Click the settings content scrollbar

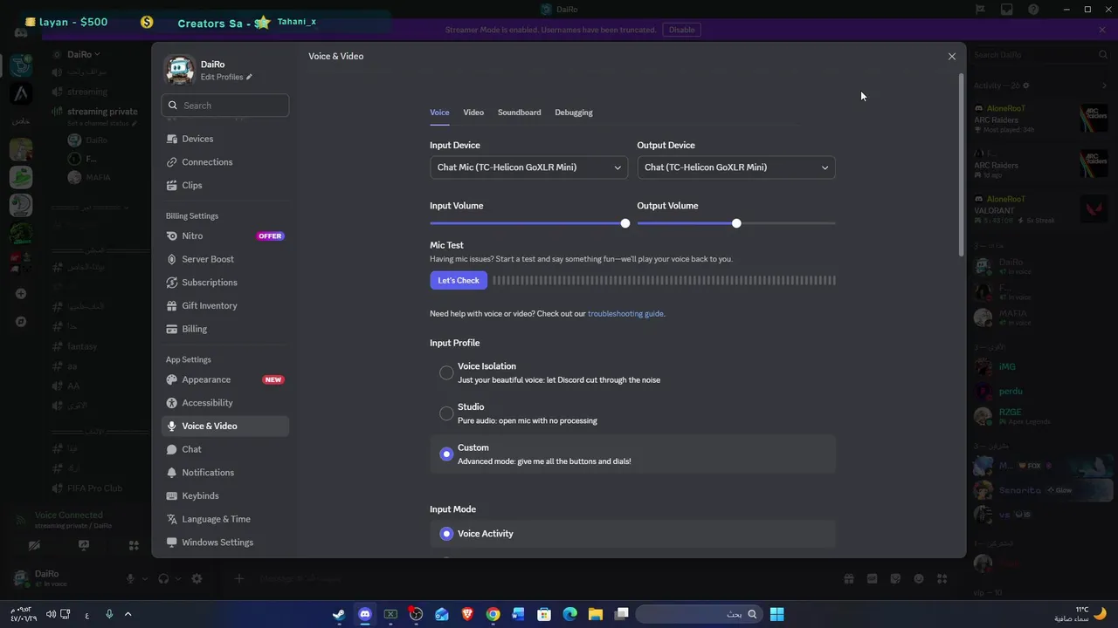[963, 164]
